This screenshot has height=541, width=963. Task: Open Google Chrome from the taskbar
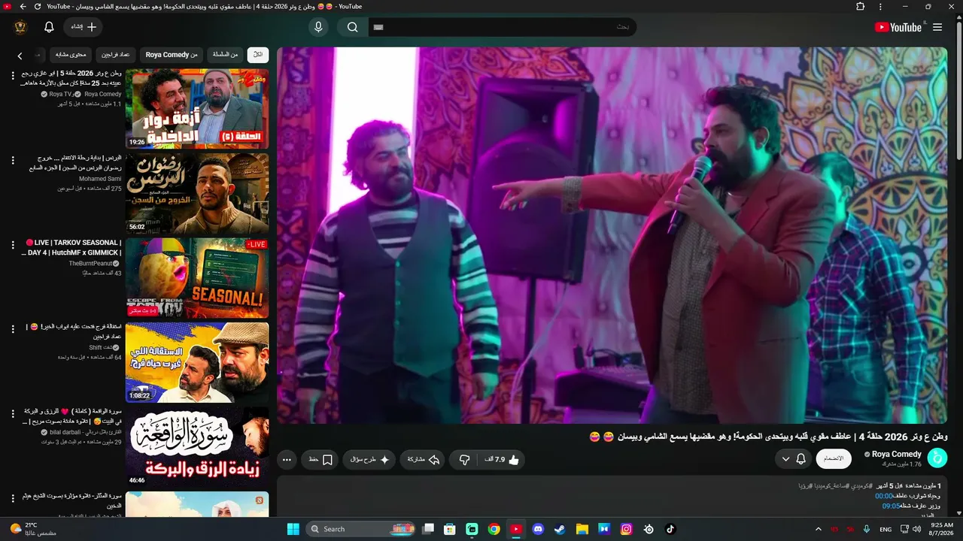[x=494, y=529]
